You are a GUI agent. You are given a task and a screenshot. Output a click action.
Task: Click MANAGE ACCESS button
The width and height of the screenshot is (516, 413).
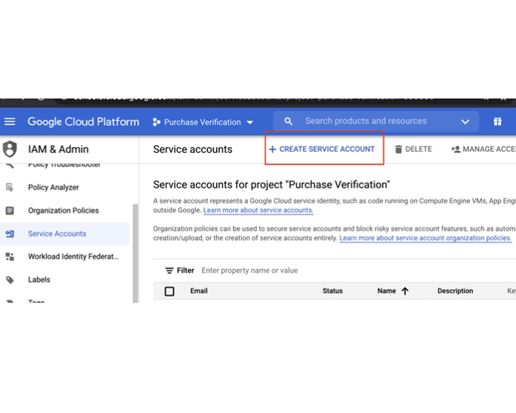[483, 149]
